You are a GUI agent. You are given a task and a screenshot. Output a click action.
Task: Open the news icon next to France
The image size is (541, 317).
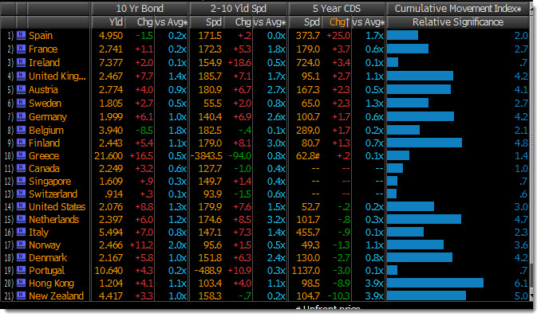pyautogui.click(x=21, y=49)
